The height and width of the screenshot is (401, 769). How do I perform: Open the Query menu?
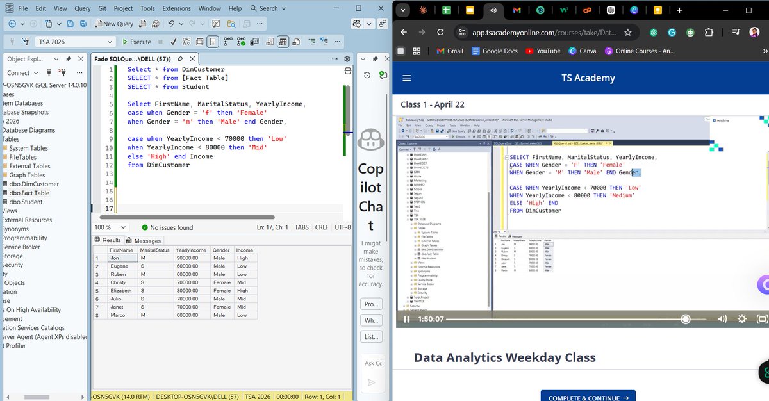tap(82, 8)
